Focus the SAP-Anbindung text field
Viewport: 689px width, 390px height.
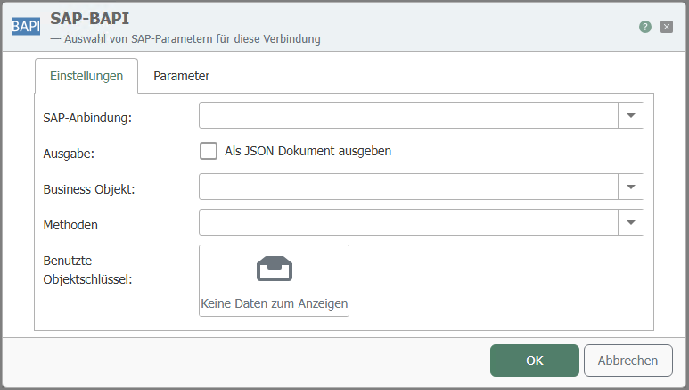[x=408, y=116]
